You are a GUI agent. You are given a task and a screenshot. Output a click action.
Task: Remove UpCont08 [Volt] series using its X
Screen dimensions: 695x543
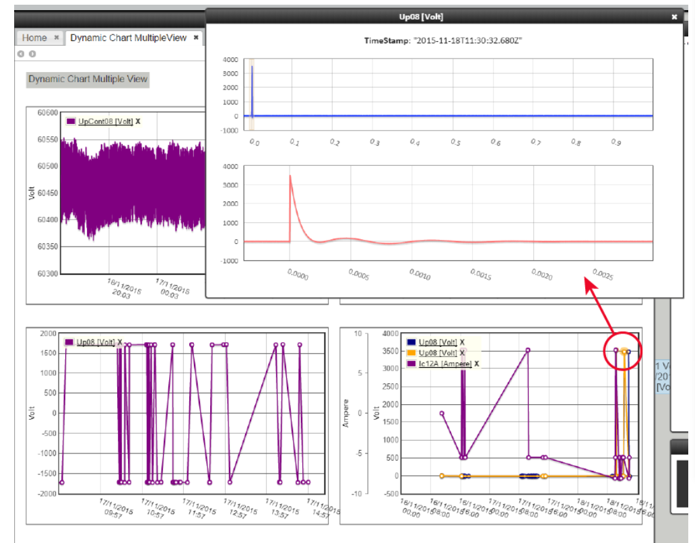tap(138, 121)
